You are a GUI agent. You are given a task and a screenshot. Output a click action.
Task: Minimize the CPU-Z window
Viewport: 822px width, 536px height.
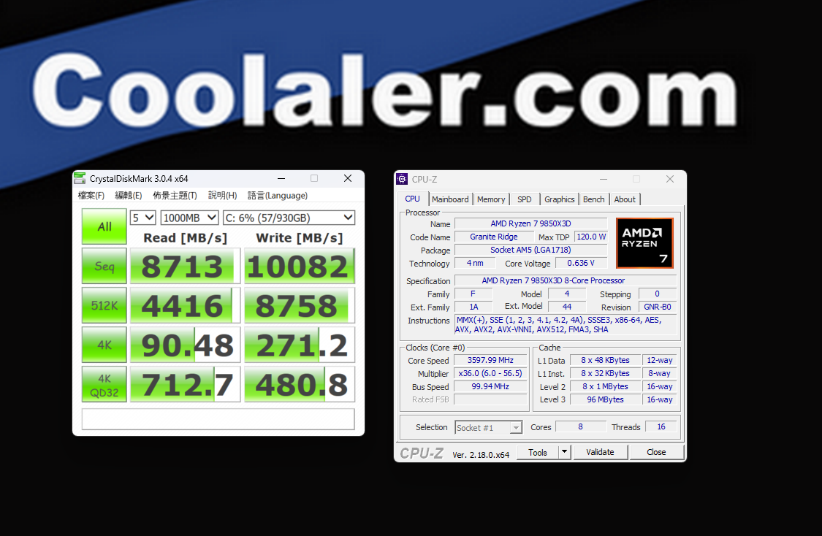pyautogui.click(x=604, y=179)
